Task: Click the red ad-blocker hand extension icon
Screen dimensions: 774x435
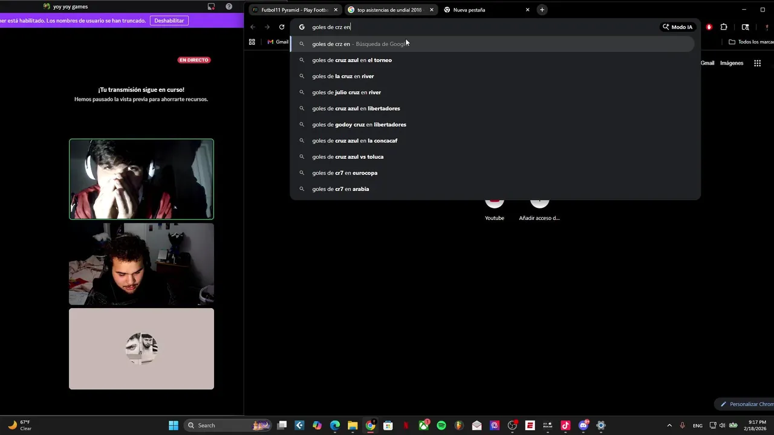Action: [x=709, y=27]
